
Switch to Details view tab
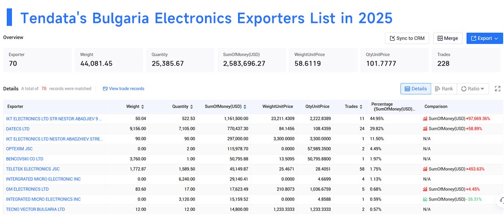click(415, 89)
